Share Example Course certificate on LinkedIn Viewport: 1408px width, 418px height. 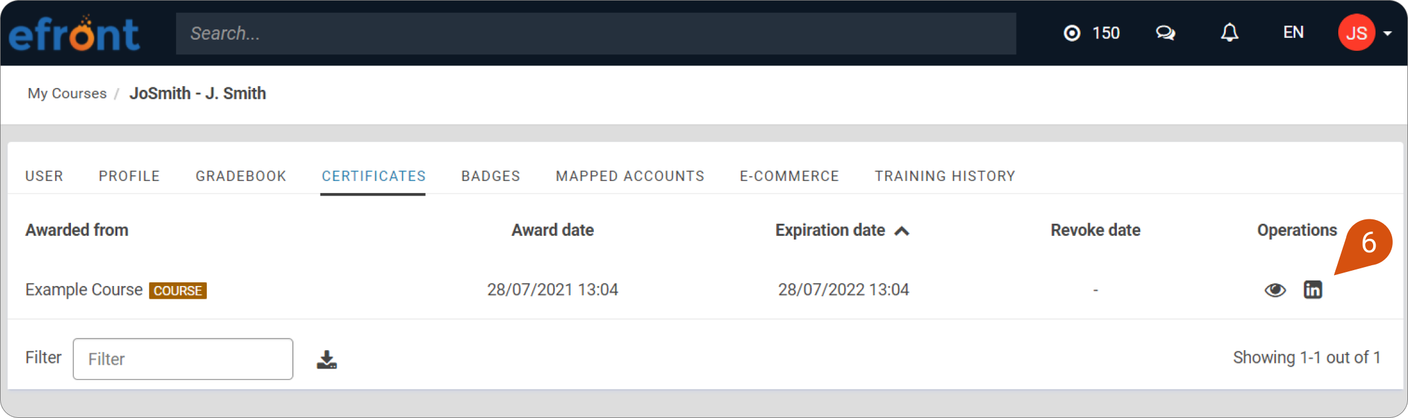click(1313, 290)
